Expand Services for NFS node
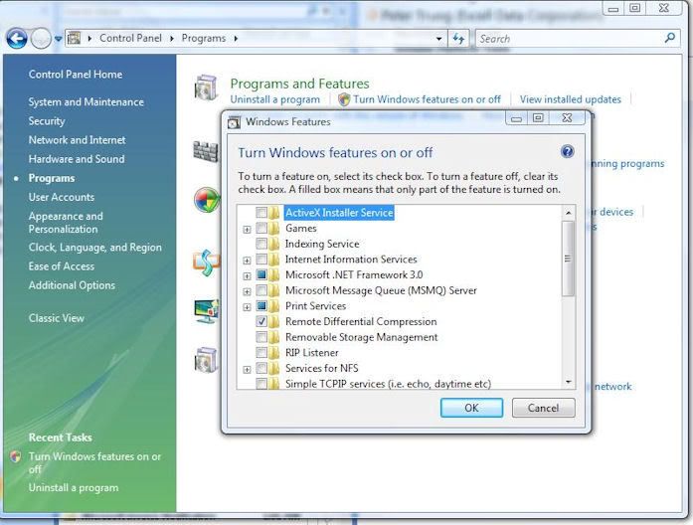Screen dimensions: 693x525 pos(247,370)
